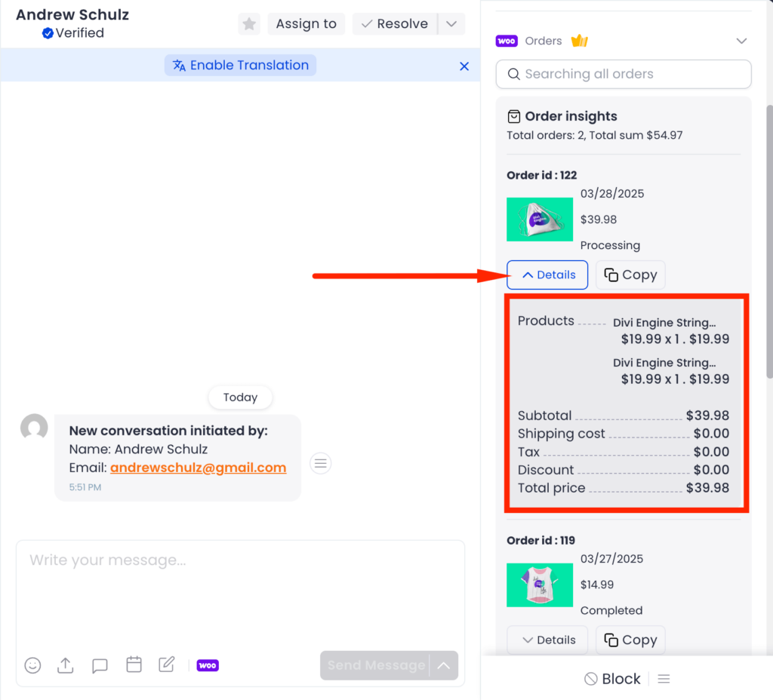Open saved replies chat bubble icon
The height and width of the screenshot is (700, 773).
(100, 665)
